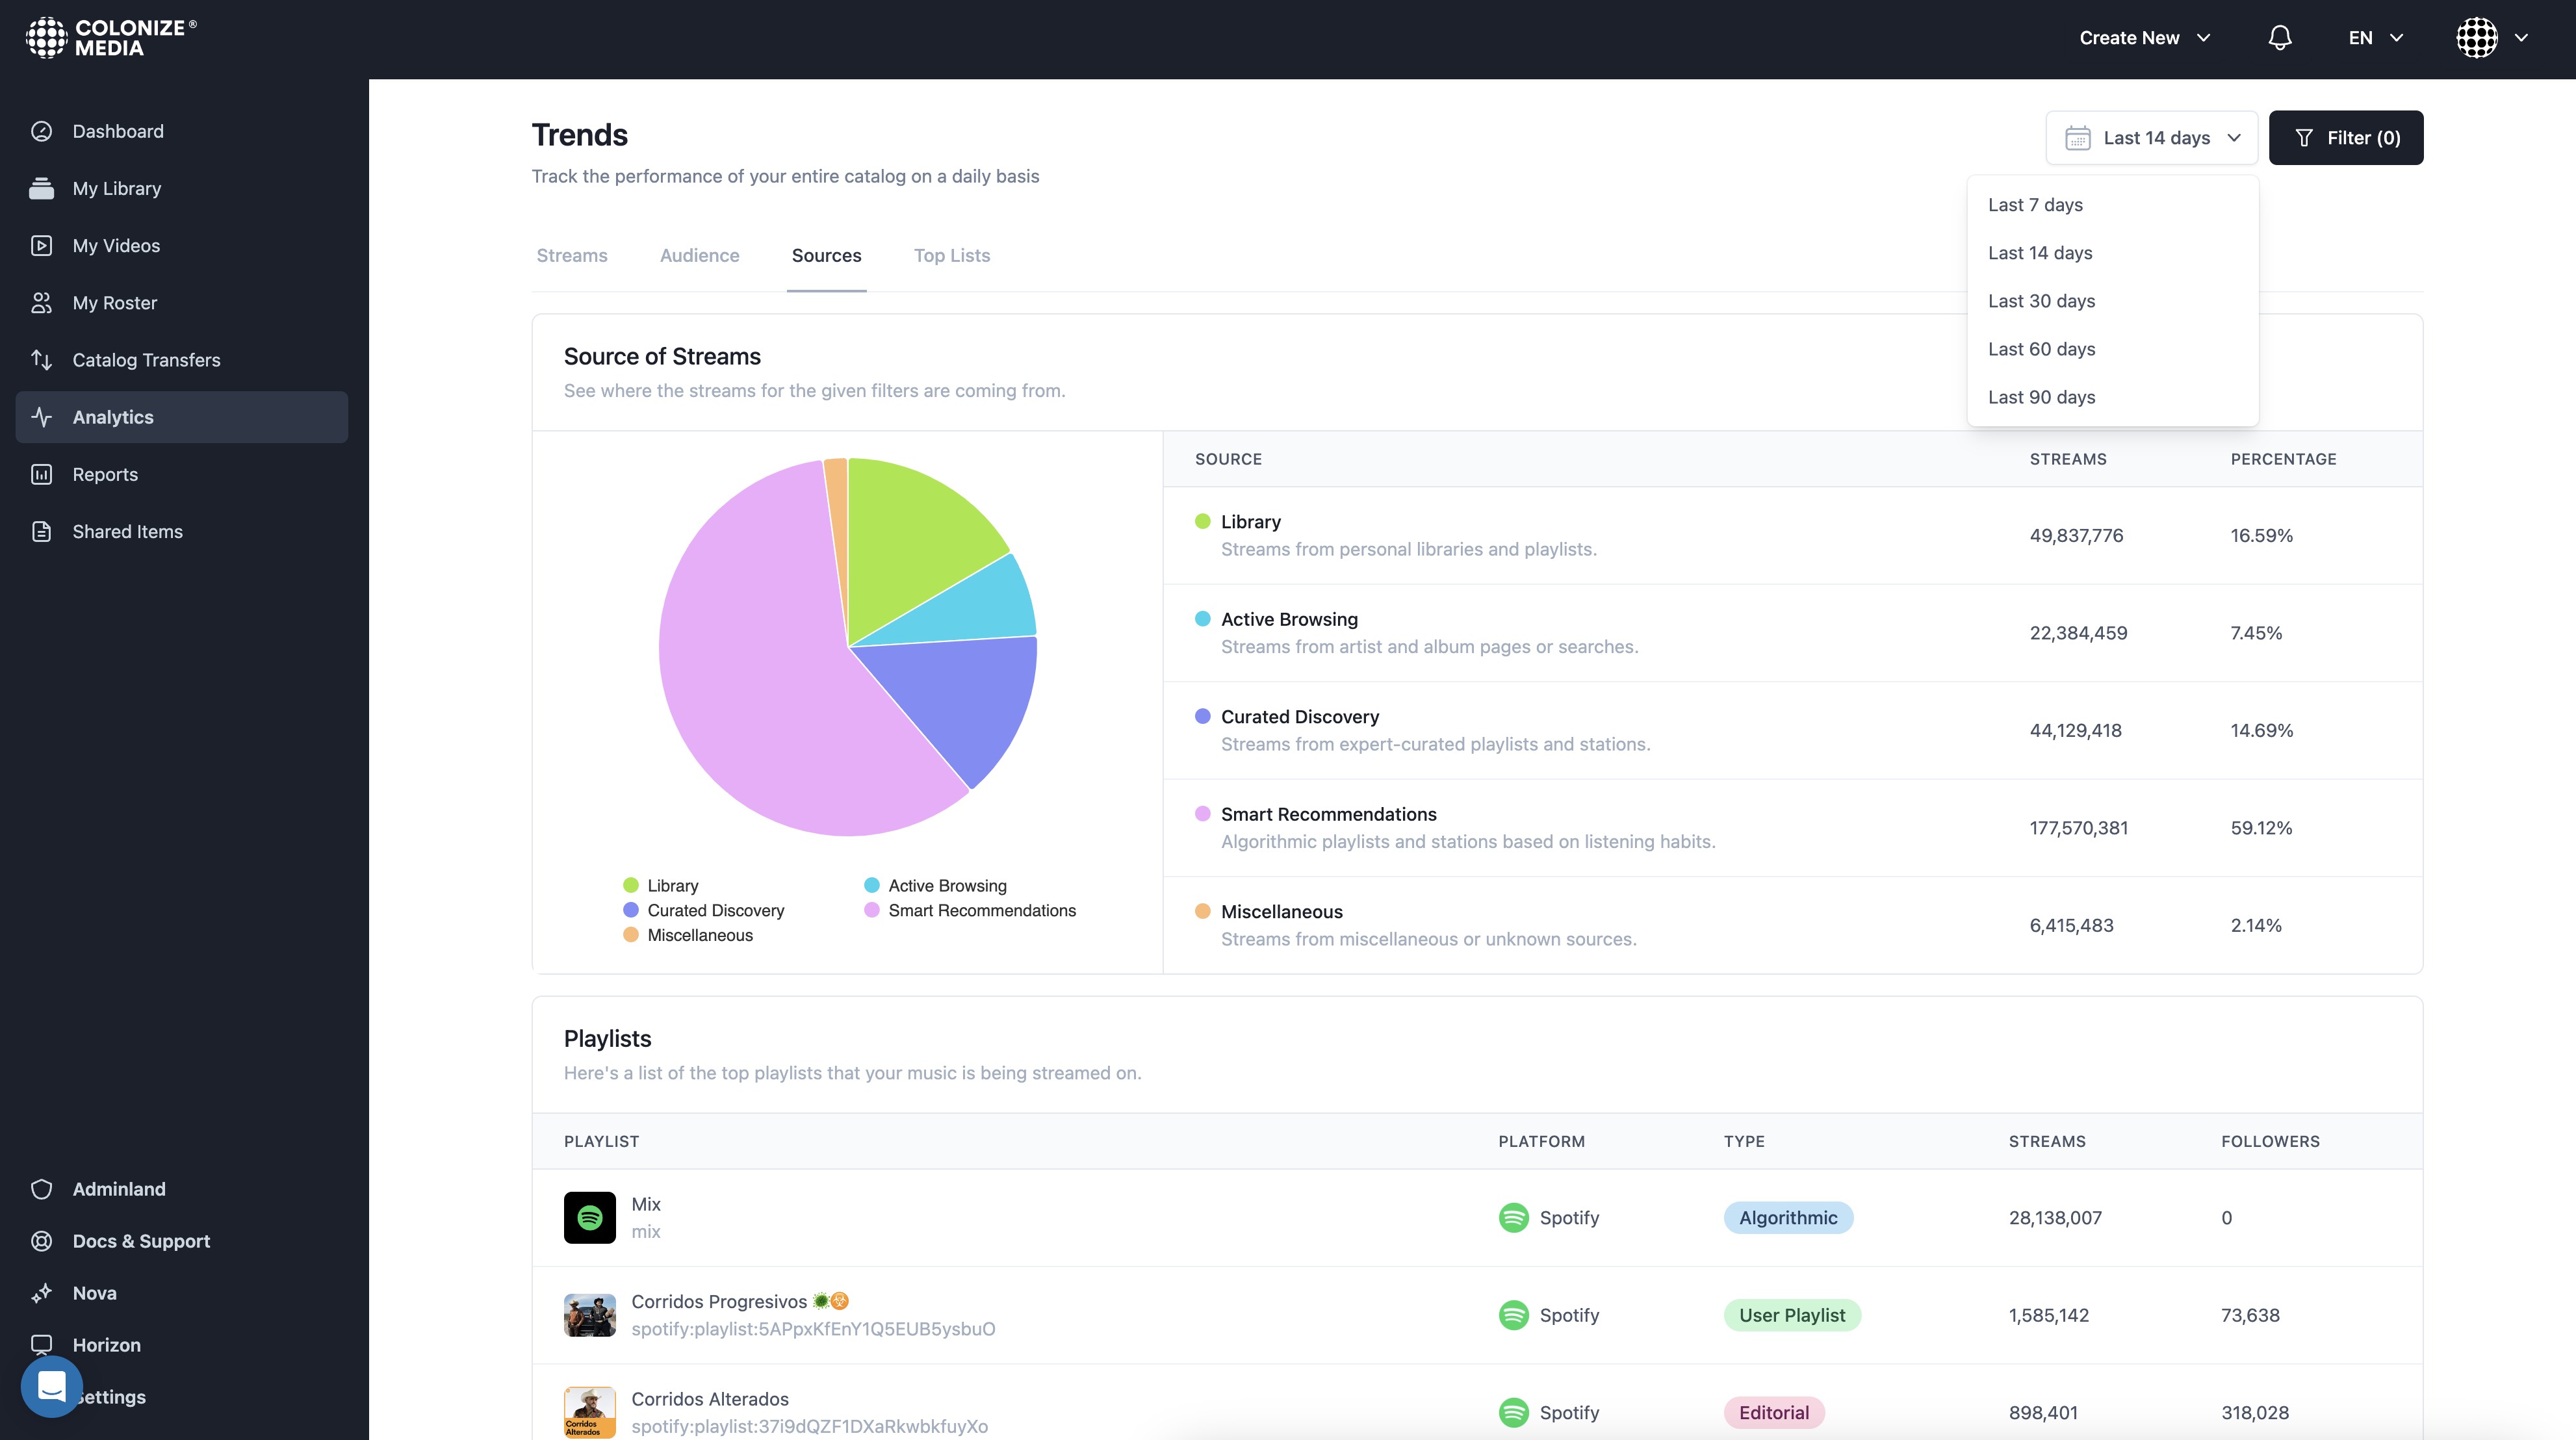Open the Dashboard sidebar icon

[42, 131]
